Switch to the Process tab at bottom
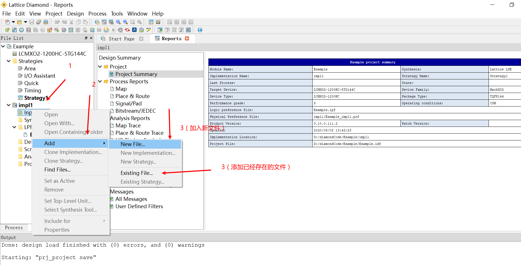Screen dimensions: 521x265 14,227
